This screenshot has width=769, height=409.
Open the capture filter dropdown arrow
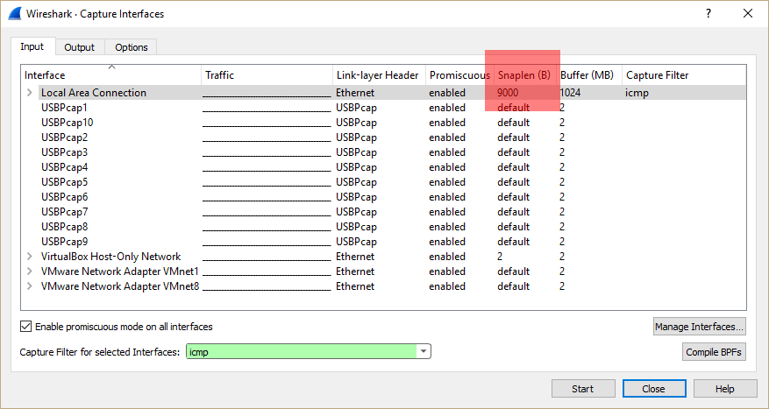click(424, 352)
